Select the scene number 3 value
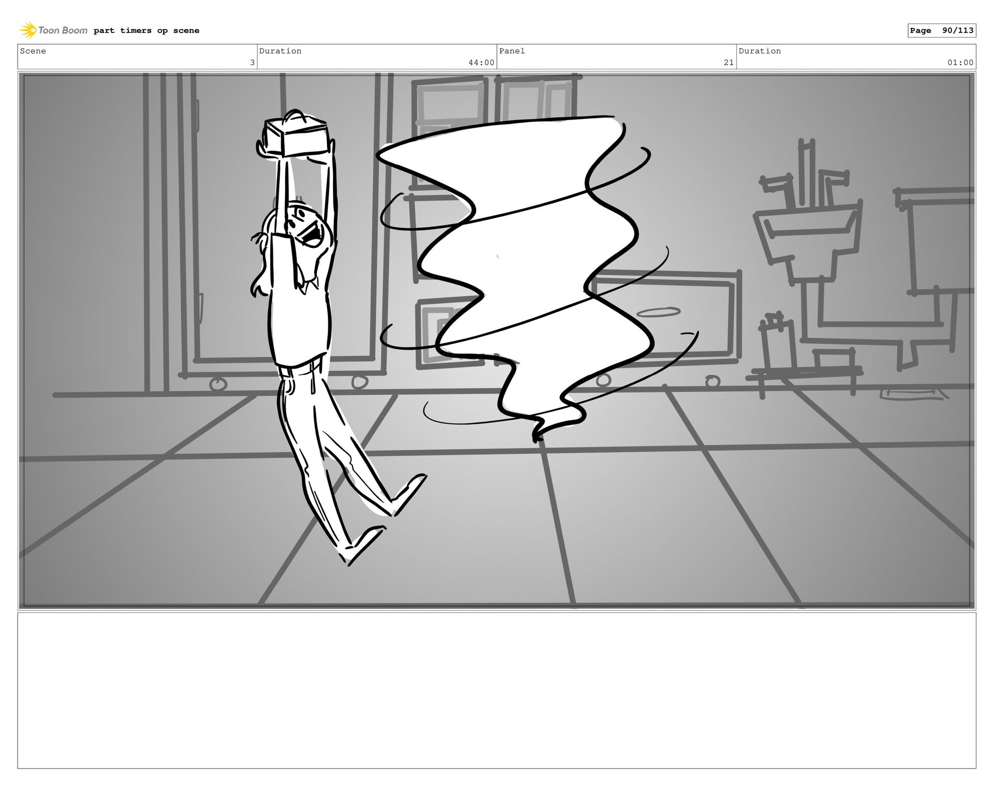Image resolution: width=994 pixels, height=795 pixels. (252, 63)
